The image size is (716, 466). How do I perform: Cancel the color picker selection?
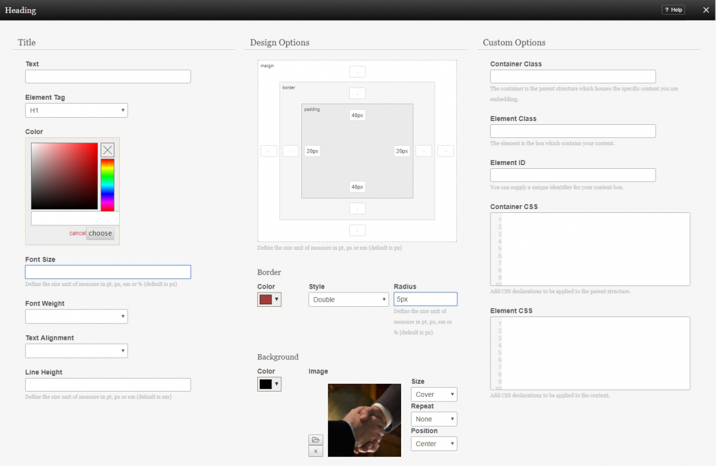[77, 233]
